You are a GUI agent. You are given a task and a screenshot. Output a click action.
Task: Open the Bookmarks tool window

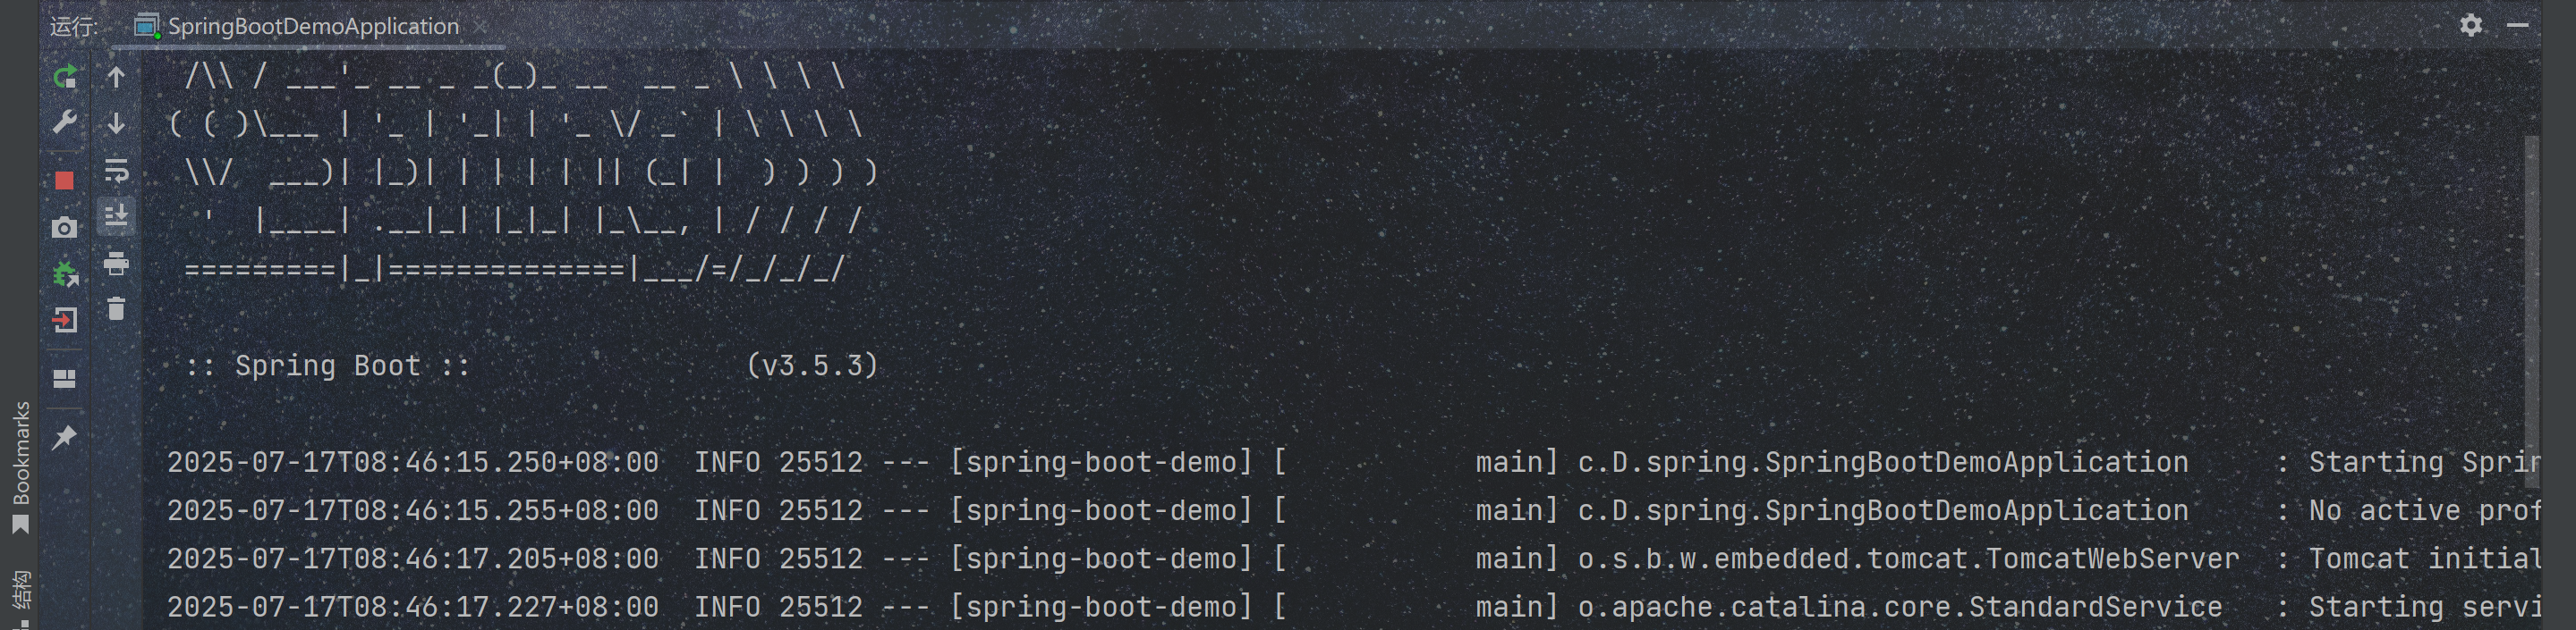coord(21,466)
